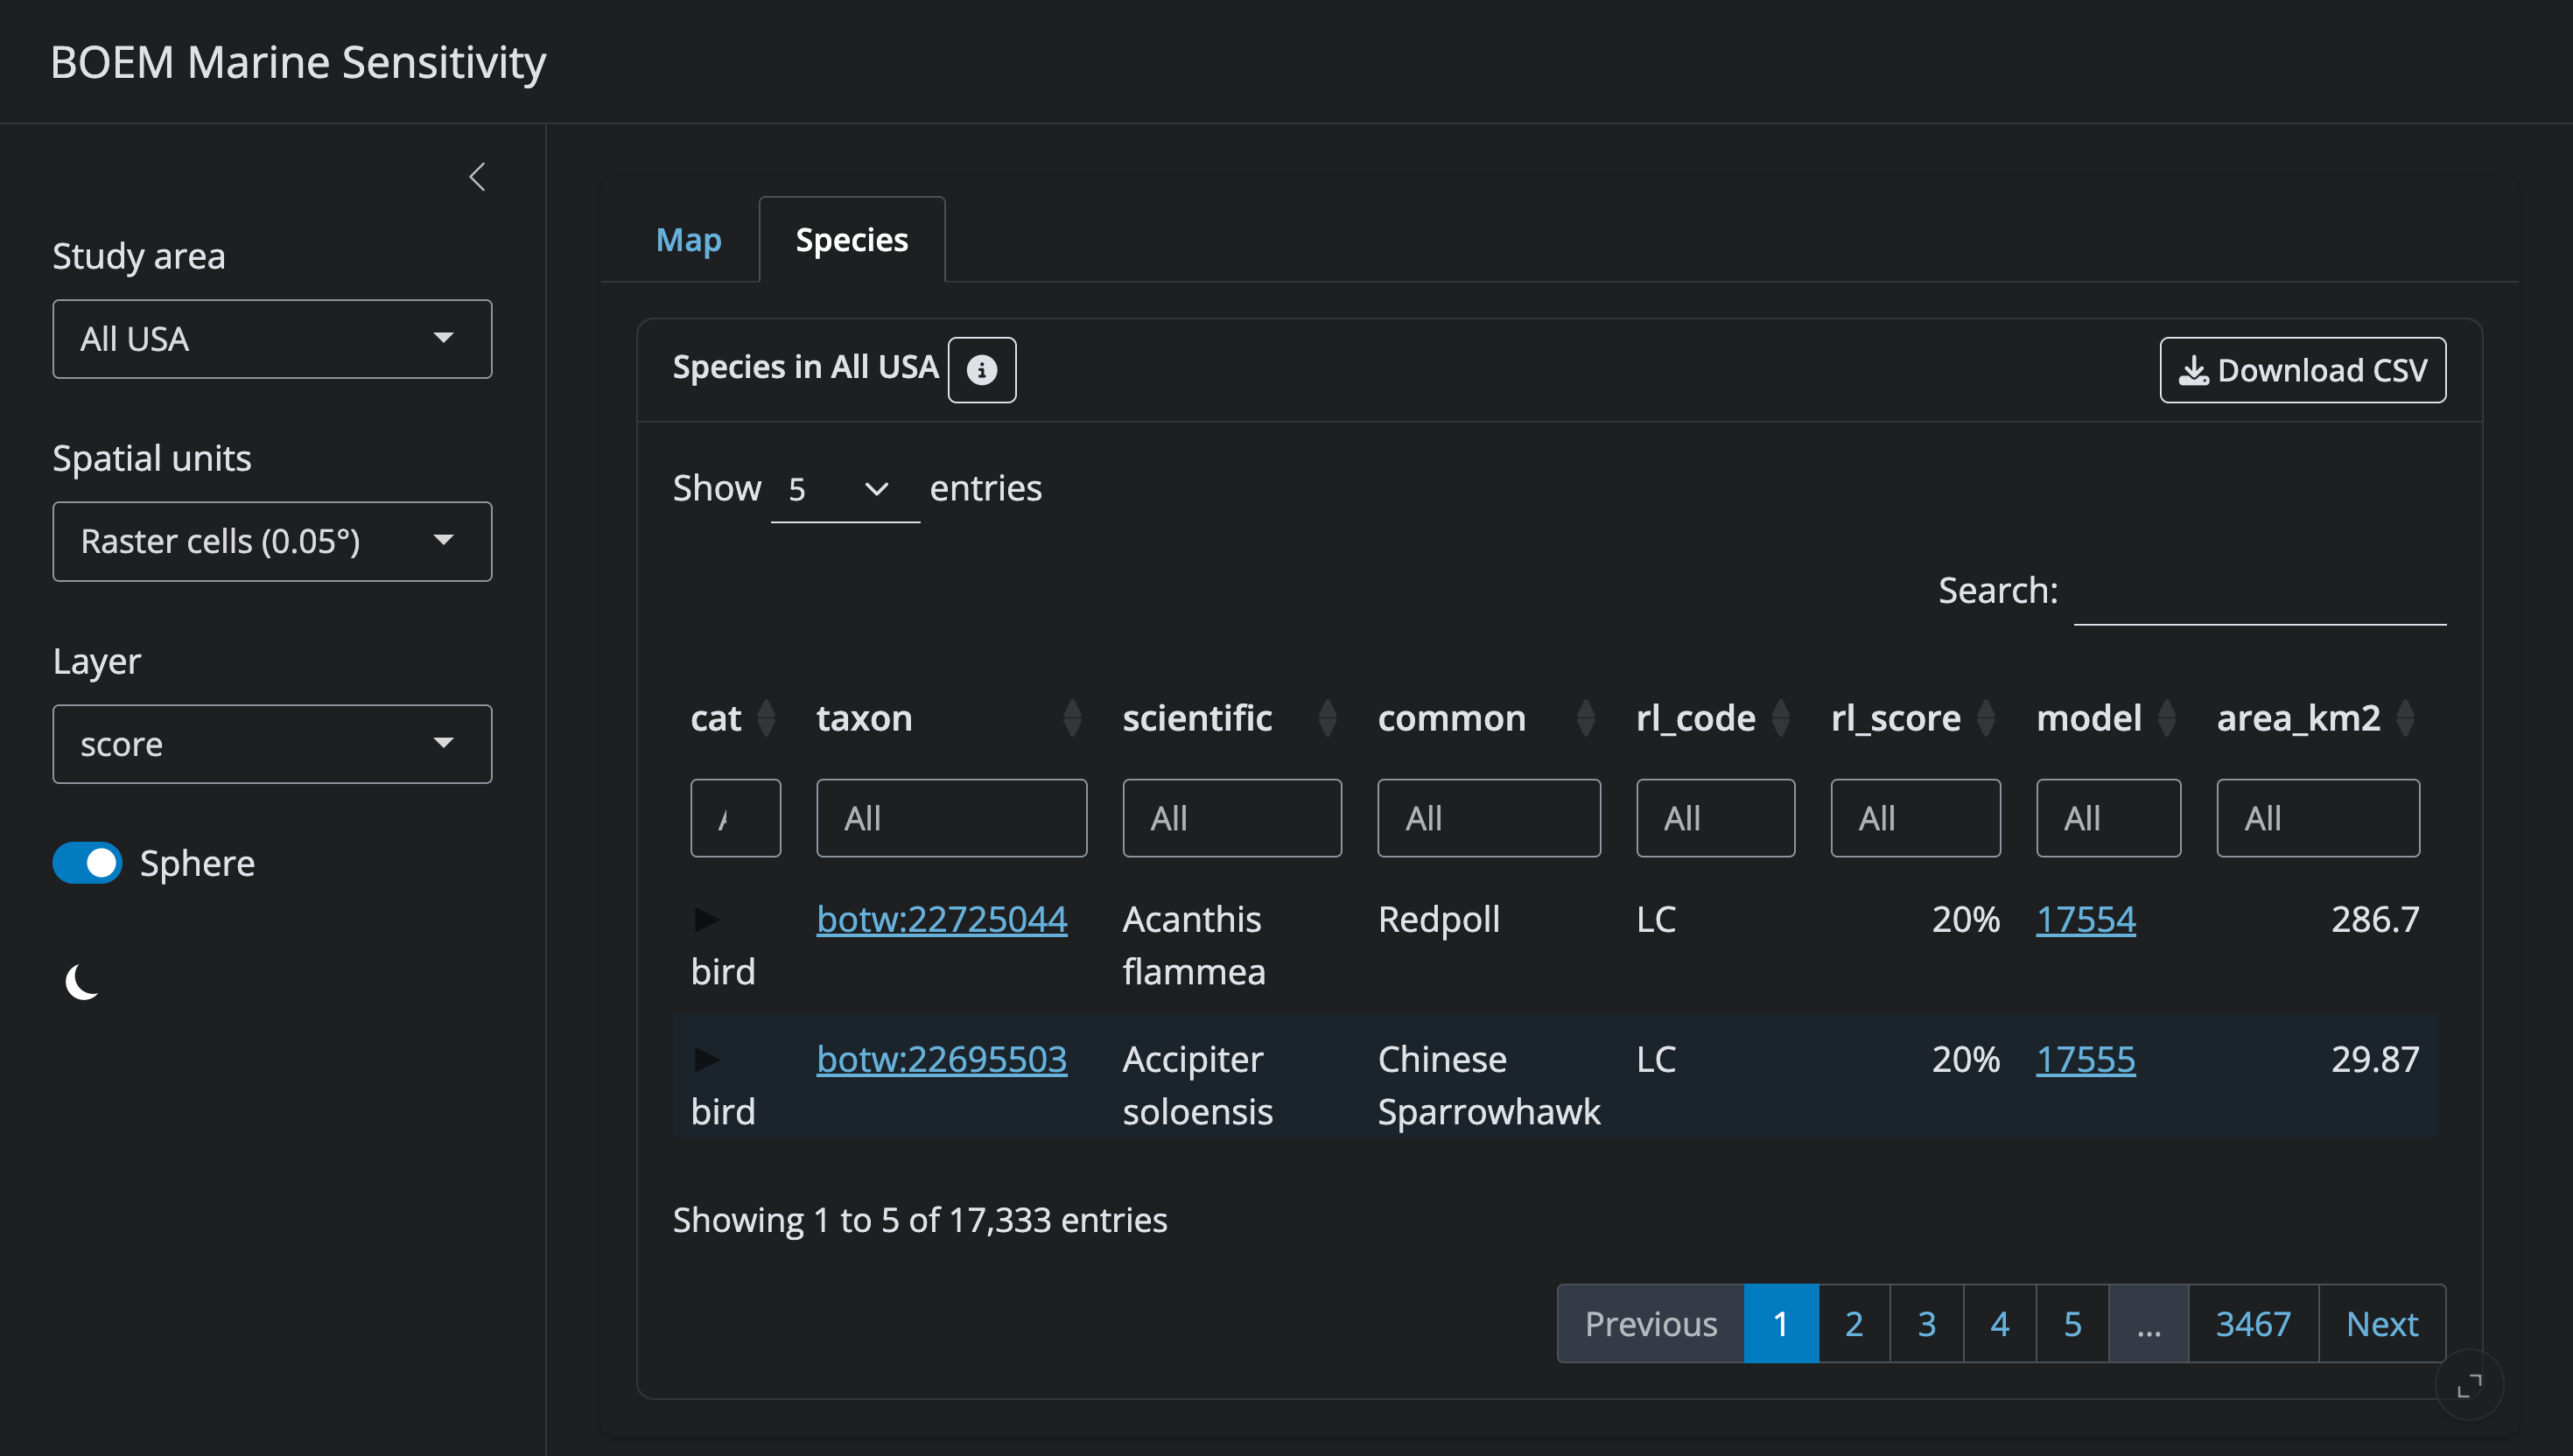Open the Spatial units dropdown
Screen dimensions: 2573x1456
tap(272, 541)
